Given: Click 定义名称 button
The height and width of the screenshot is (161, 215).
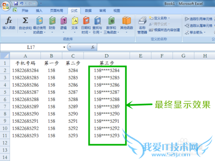Looking at the screenshot, I should pos(158,18).
